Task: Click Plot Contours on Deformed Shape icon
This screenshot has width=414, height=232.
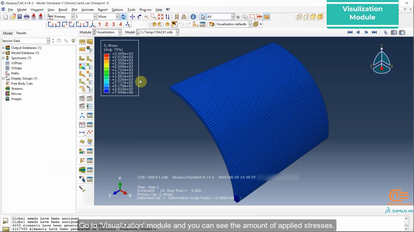Action: [x=82, y=66]
